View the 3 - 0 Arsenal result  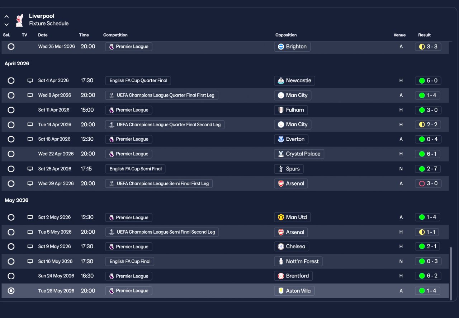(428, 184)
